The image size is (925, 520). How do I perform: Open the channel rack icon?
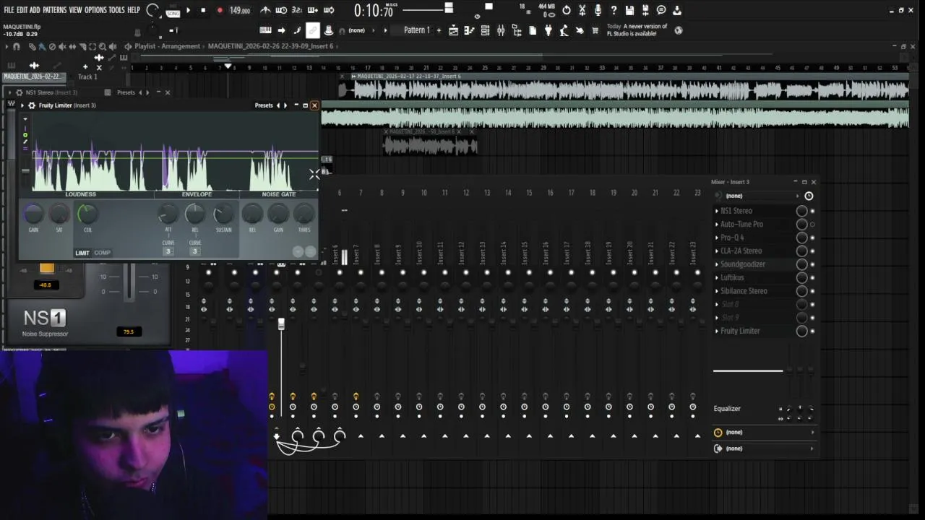pos(485,30)
